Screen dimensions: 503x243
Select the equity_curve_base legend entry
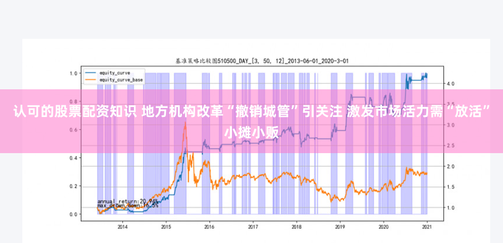click(x=114, y=80)
